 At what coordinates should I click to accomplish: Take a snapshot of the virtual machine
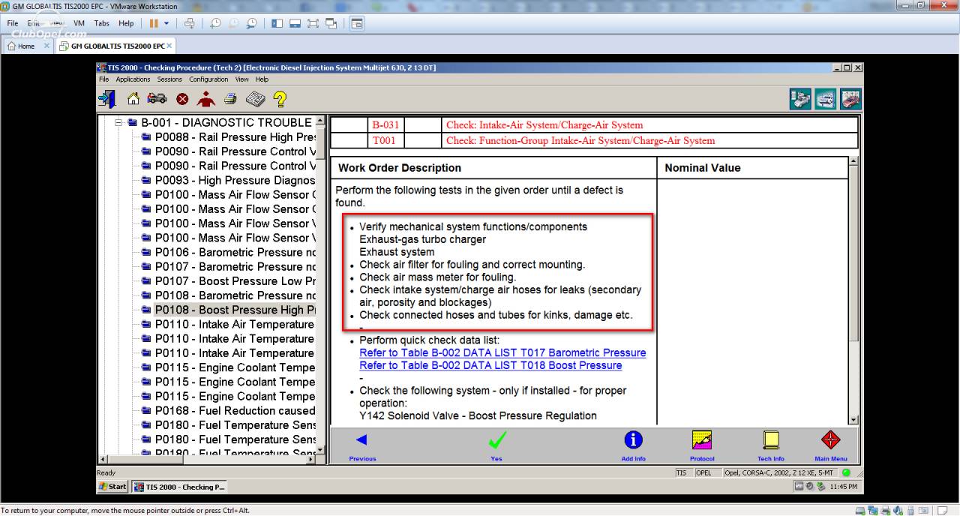point(215,23)
